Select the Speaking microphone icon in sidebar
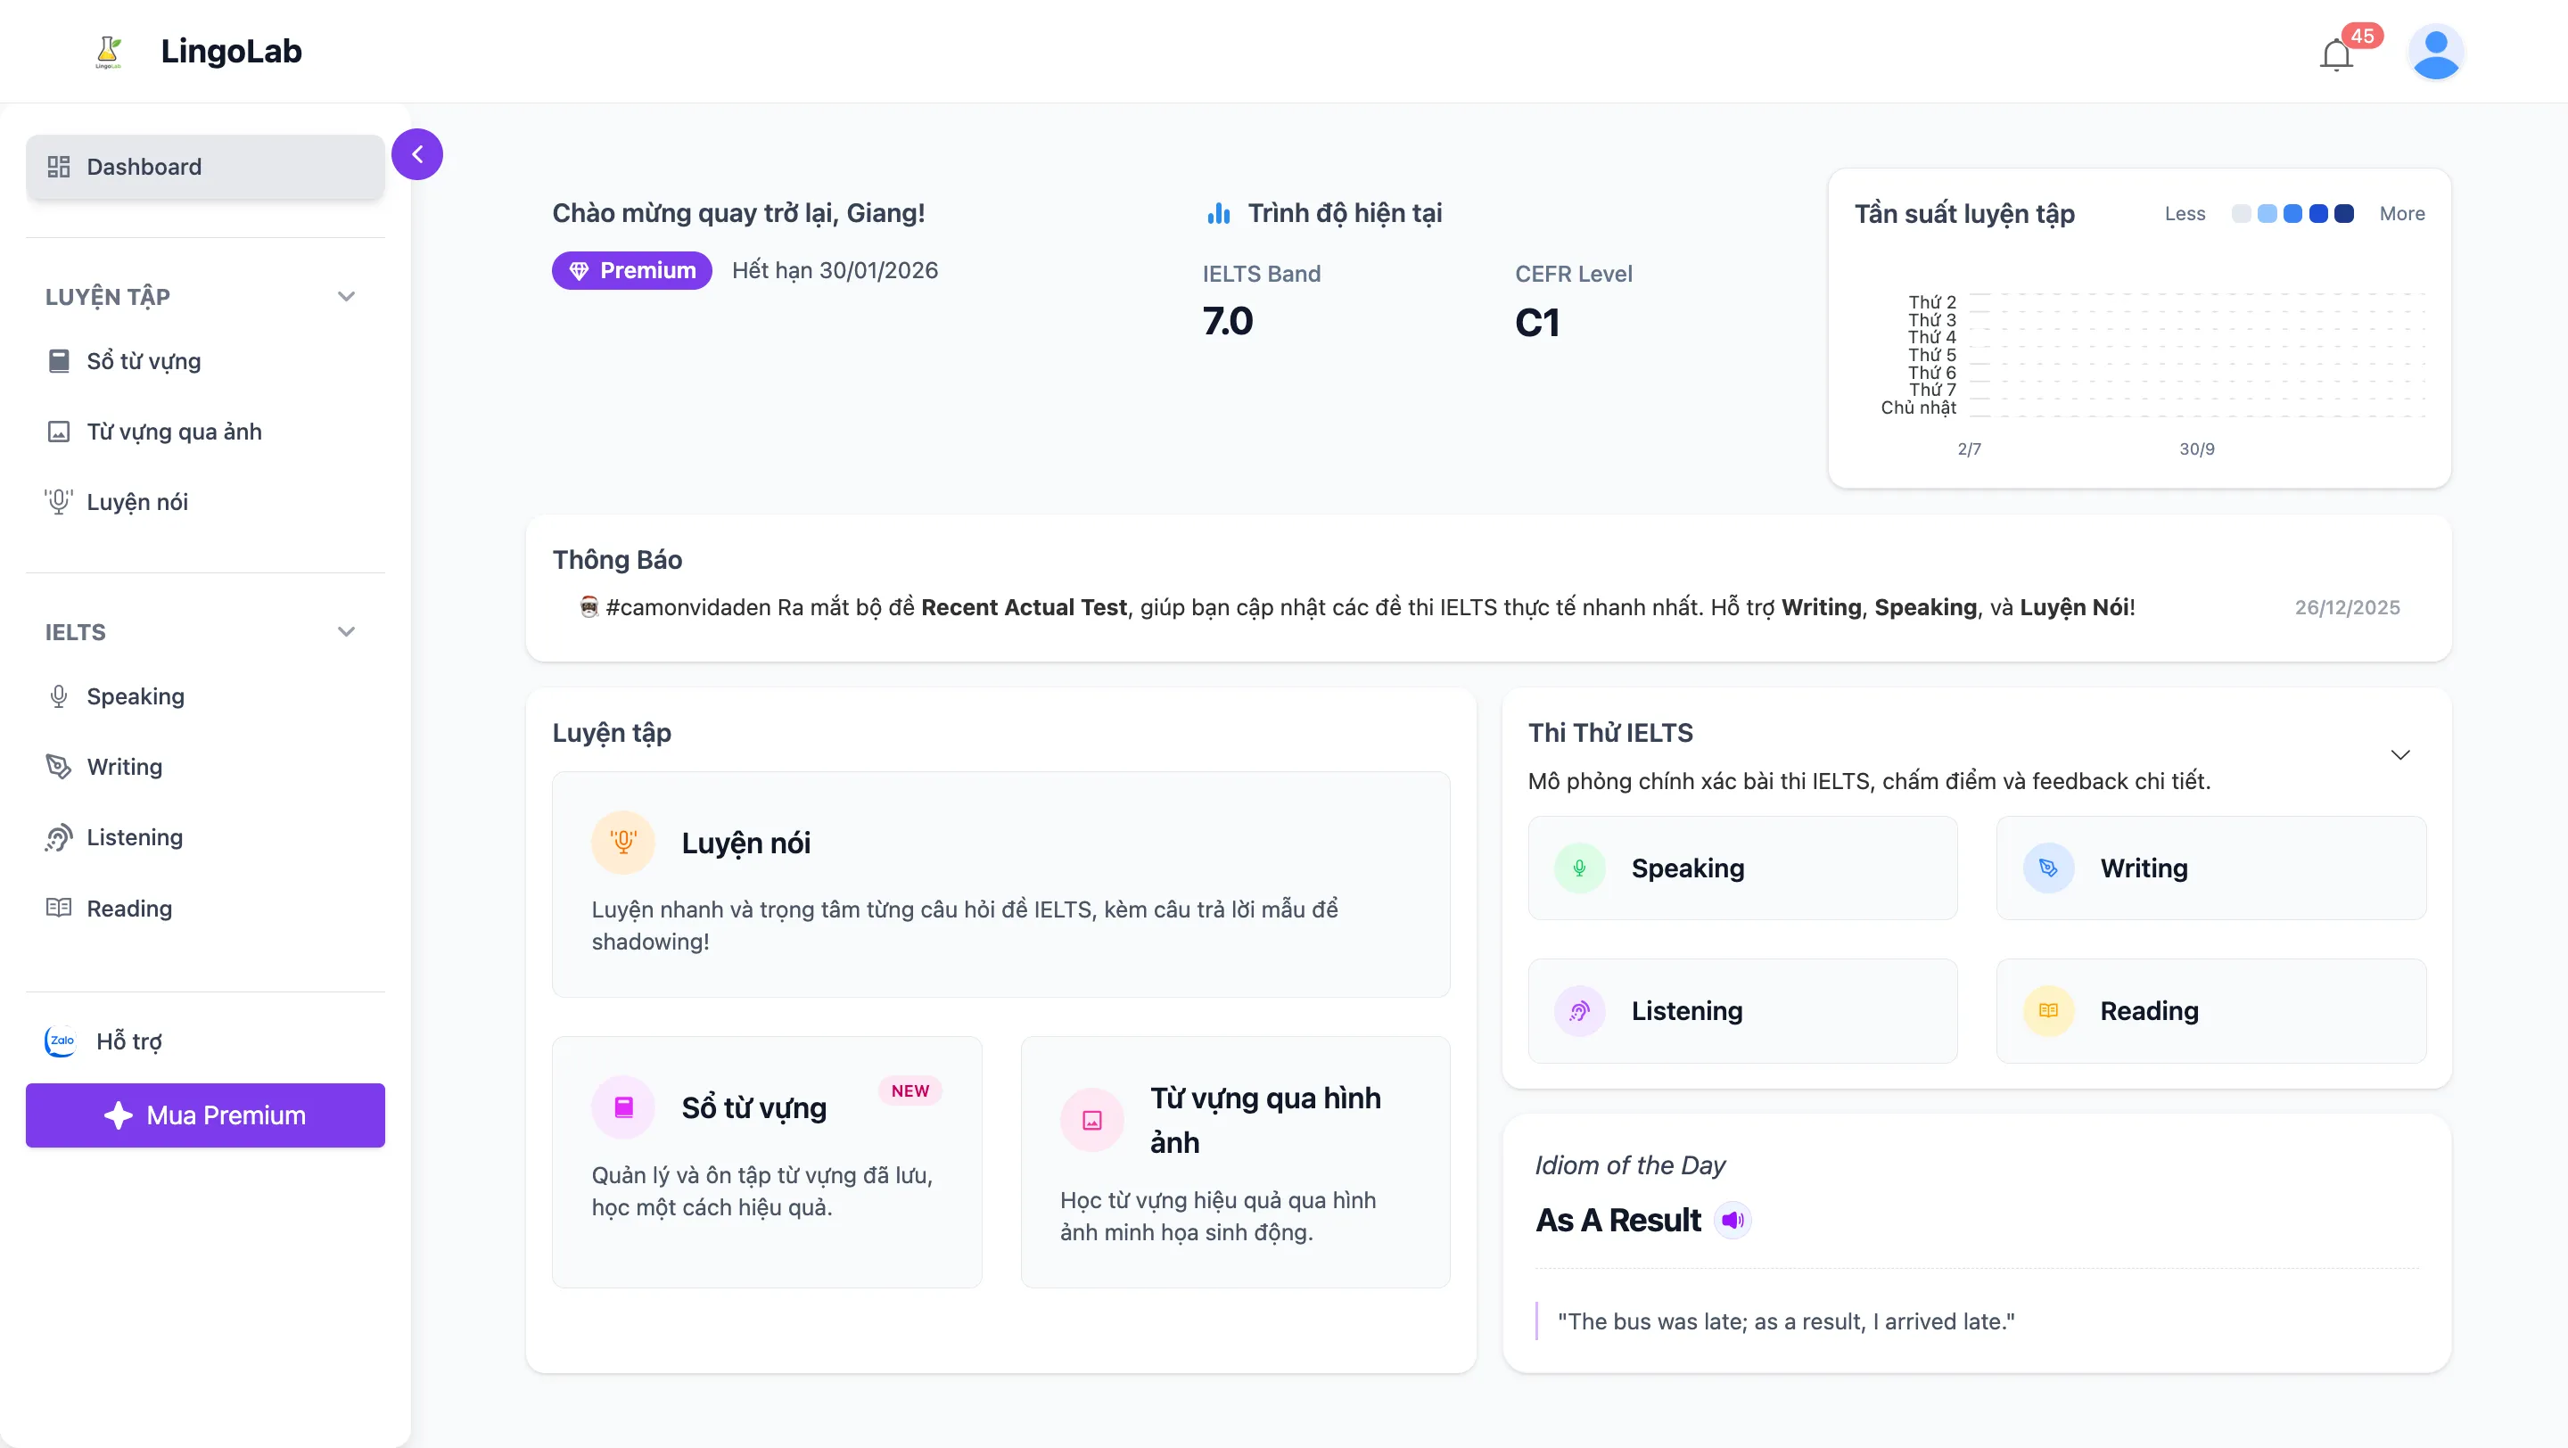 pyautogui.click(x=59, y=695)
